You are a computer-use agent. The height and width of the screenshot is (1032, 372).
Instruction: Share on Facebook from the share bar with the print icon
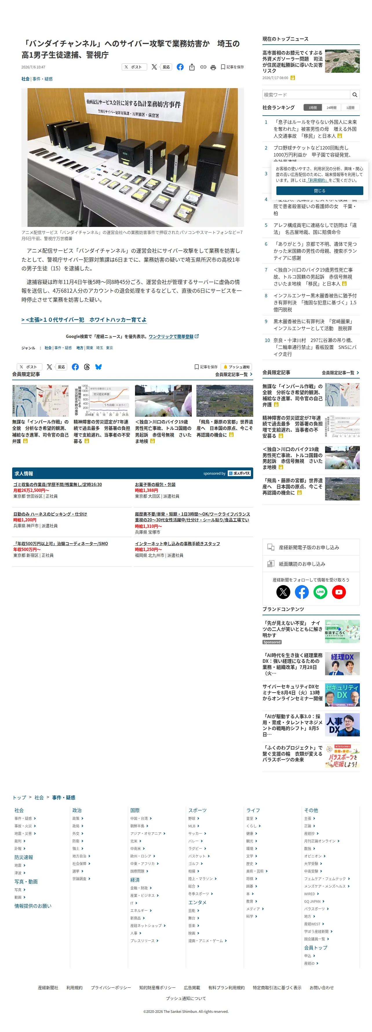click(180, 67)
